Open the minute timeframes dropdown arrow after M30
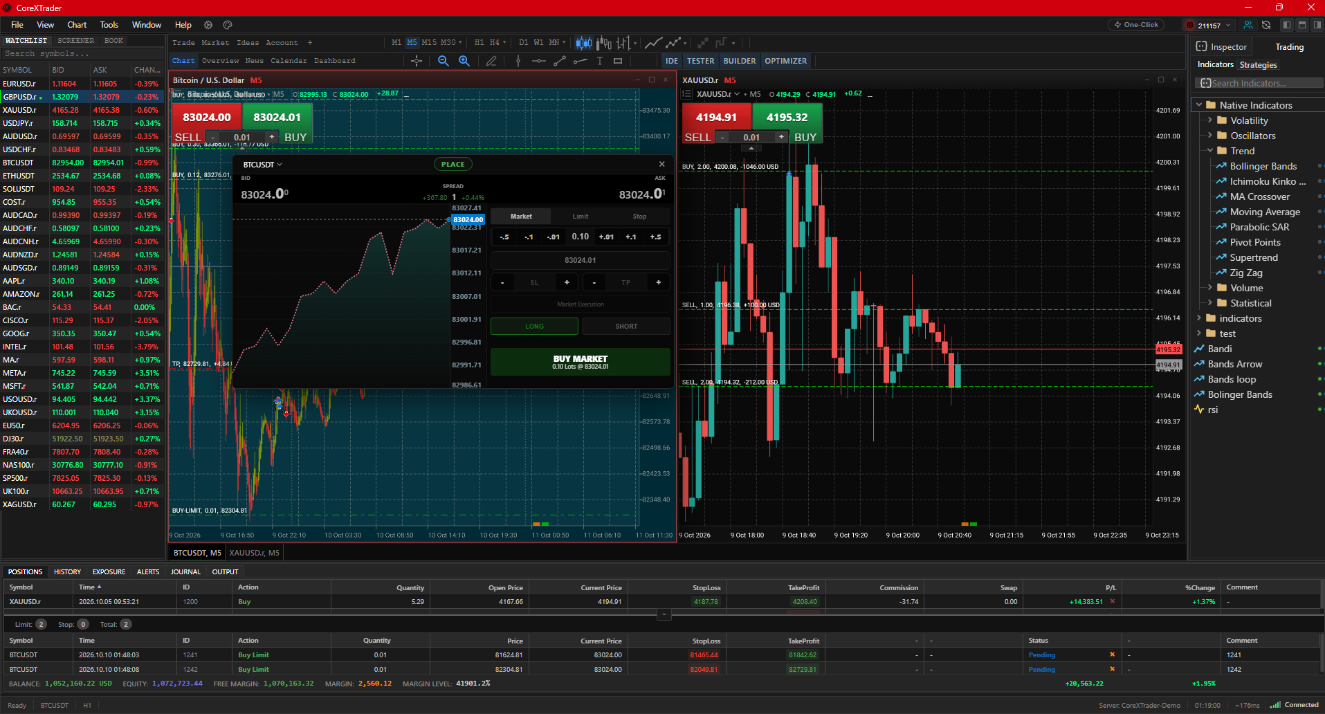Image resolution: width=1325 pixels, height=714 pixels. [x=460, y=43]
